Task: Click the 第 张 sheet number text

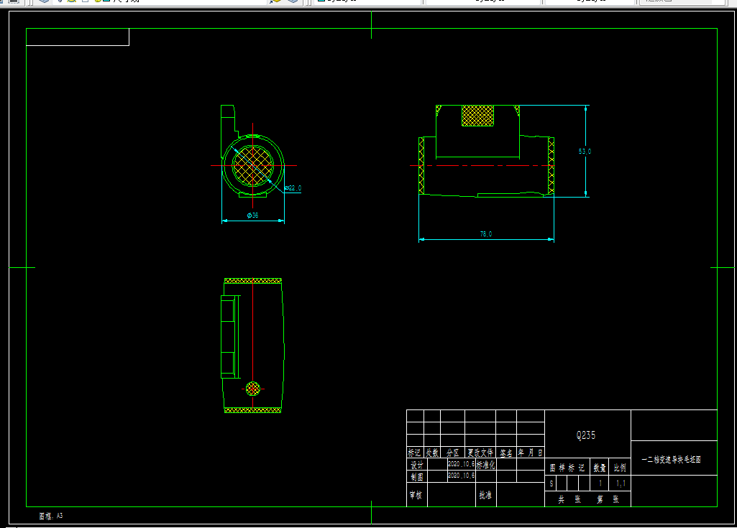Action: (x=608, y=499)
